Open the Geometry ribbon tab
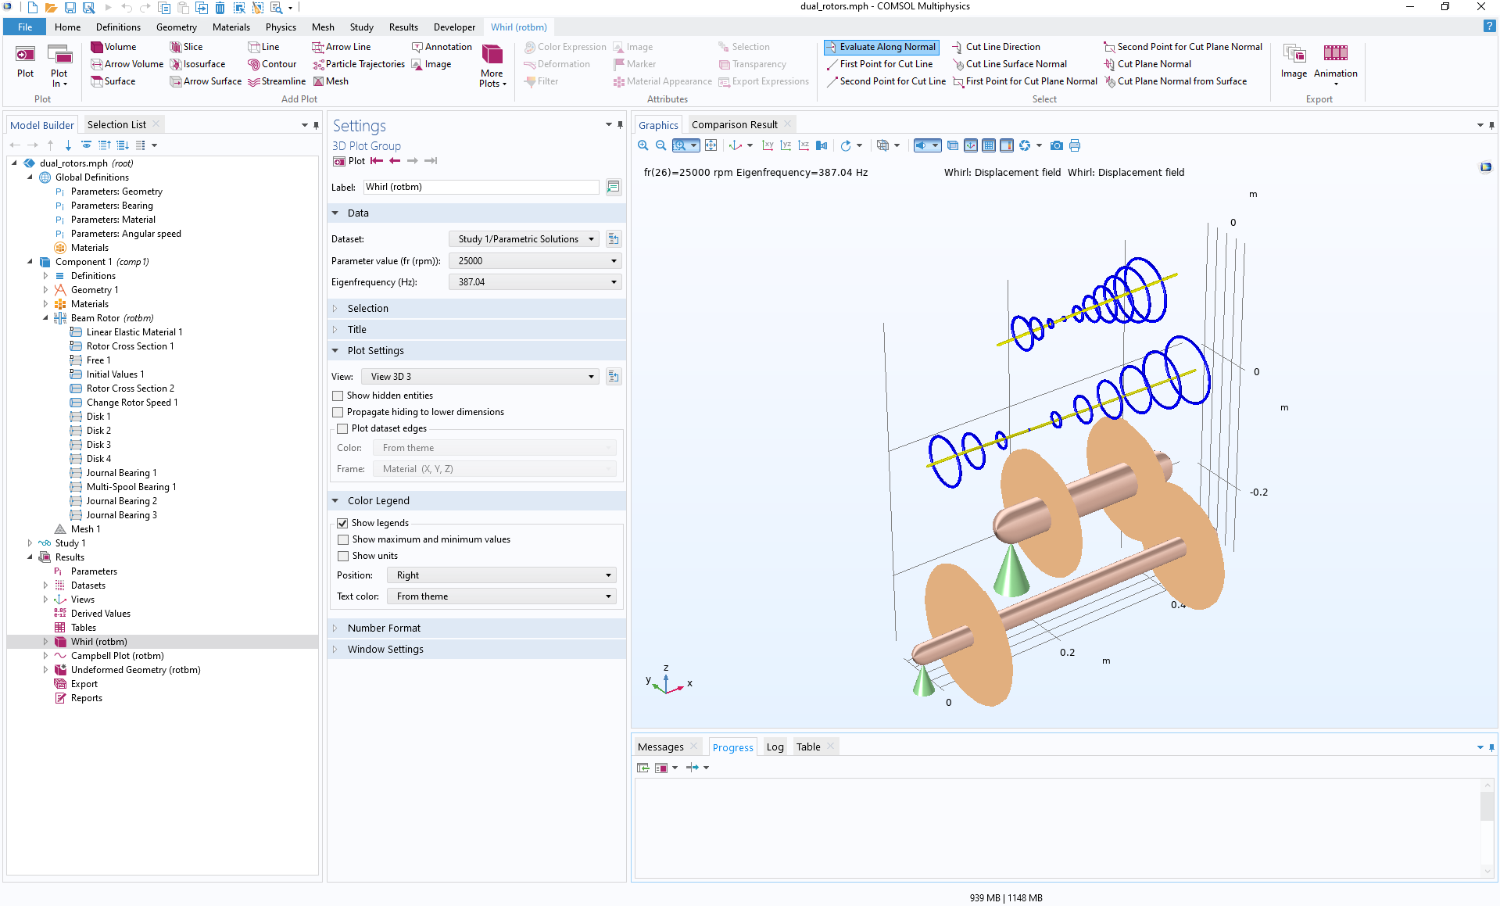This screenshot has height=906, width=1500. 176,27
